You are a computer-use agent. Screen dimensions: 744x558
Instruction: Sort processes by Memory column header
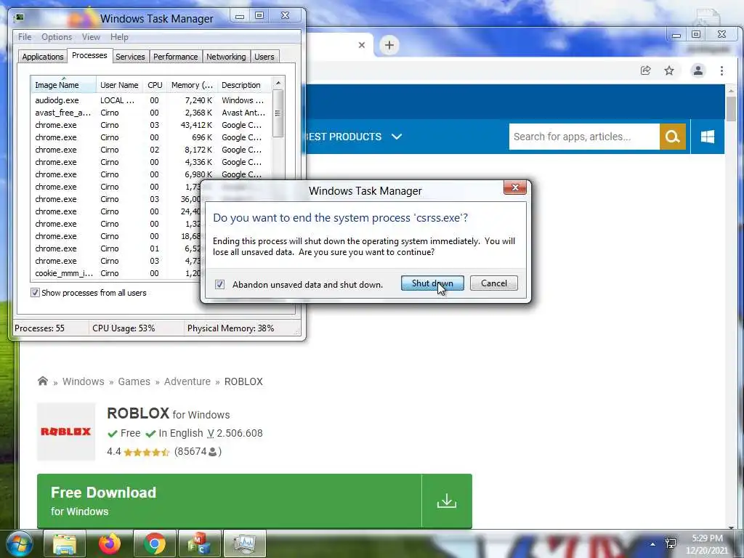point(192,85)
